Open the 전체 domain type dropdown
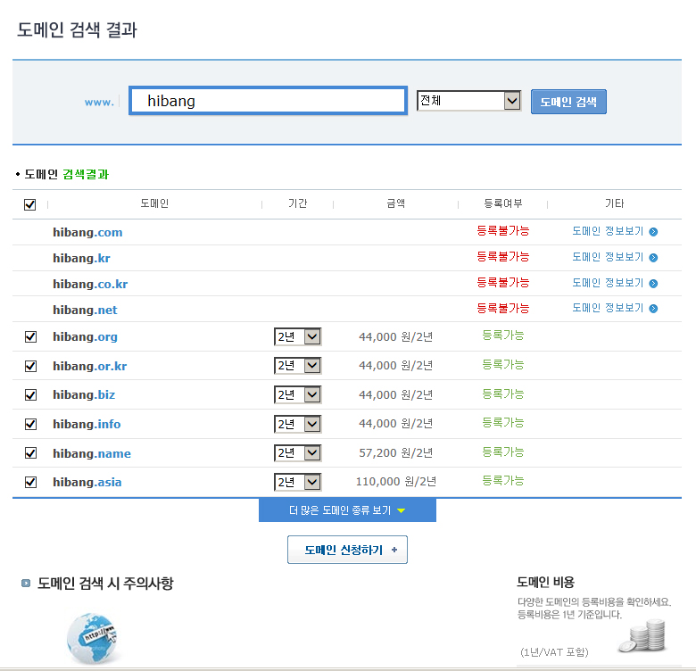 (x=468, y=101)
